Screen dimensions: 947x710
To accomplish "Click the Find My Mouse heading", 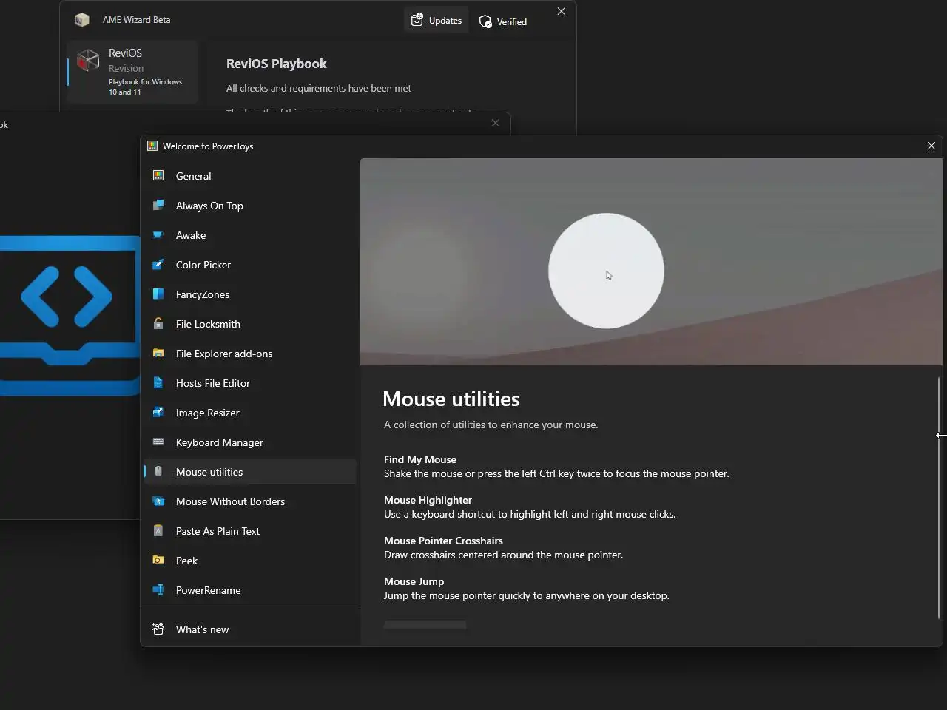I will (x=420, y=459).
